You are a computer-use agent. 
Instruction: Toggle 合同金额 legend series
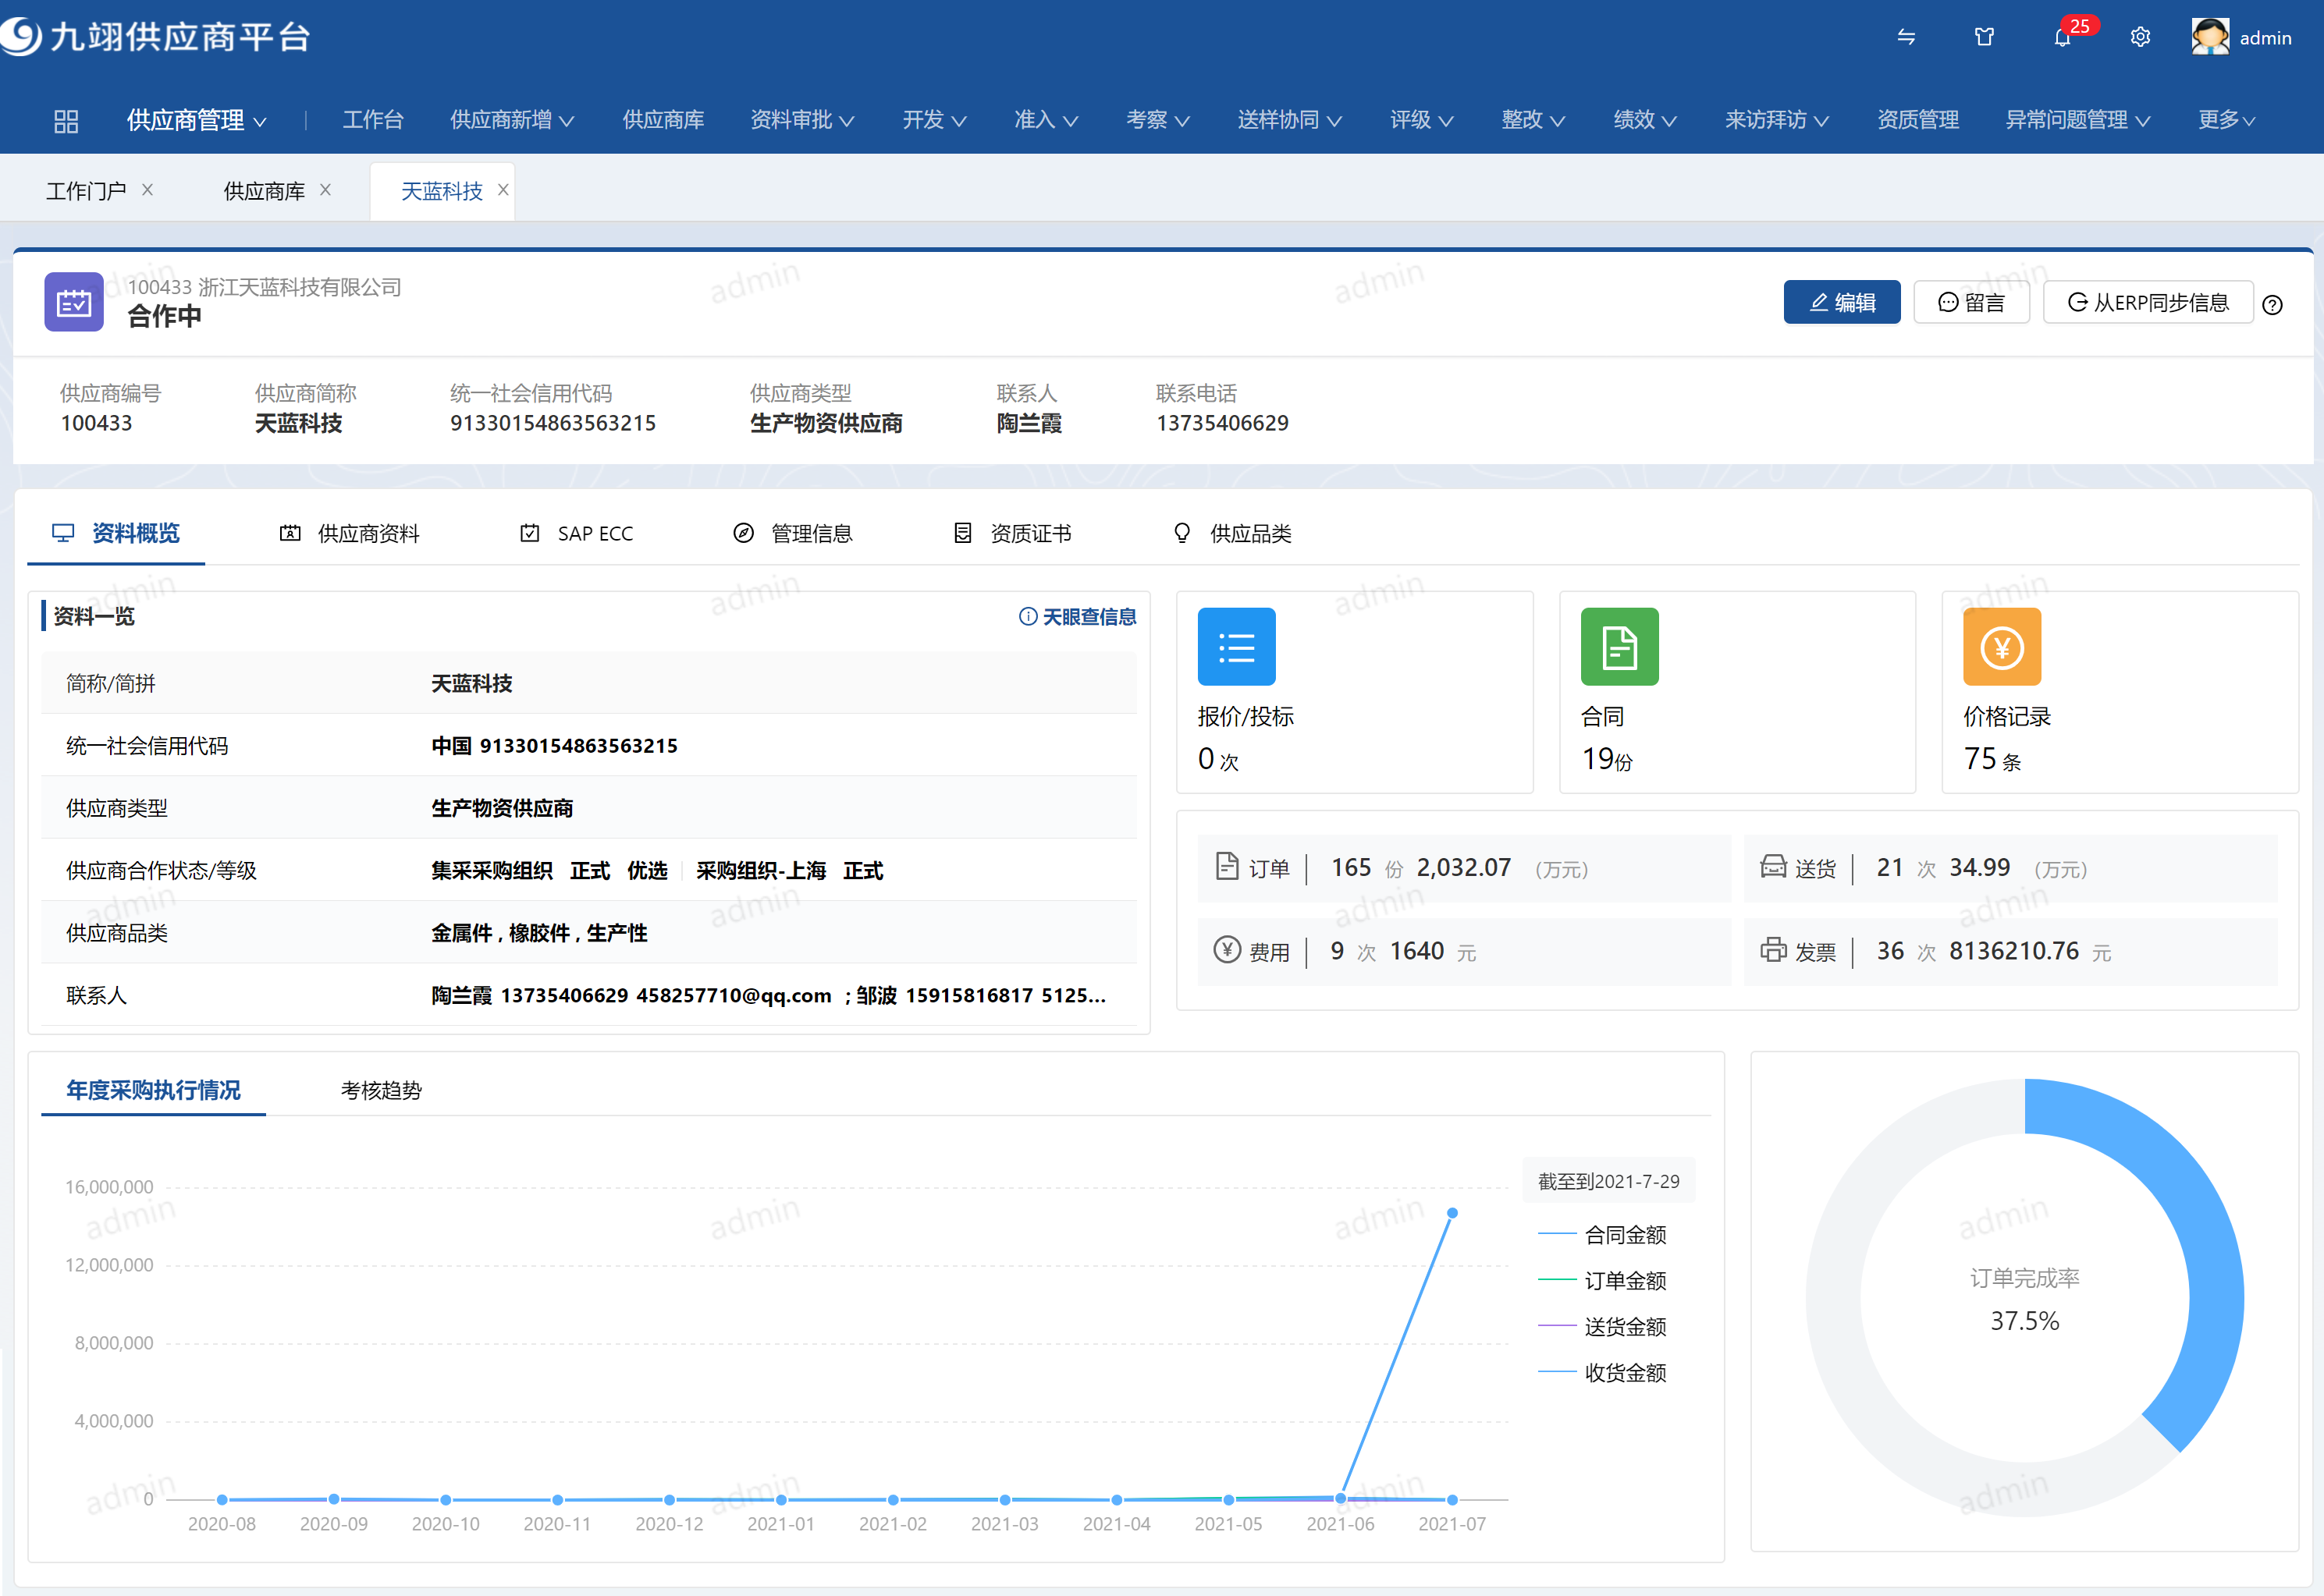click(1601, 1235)
